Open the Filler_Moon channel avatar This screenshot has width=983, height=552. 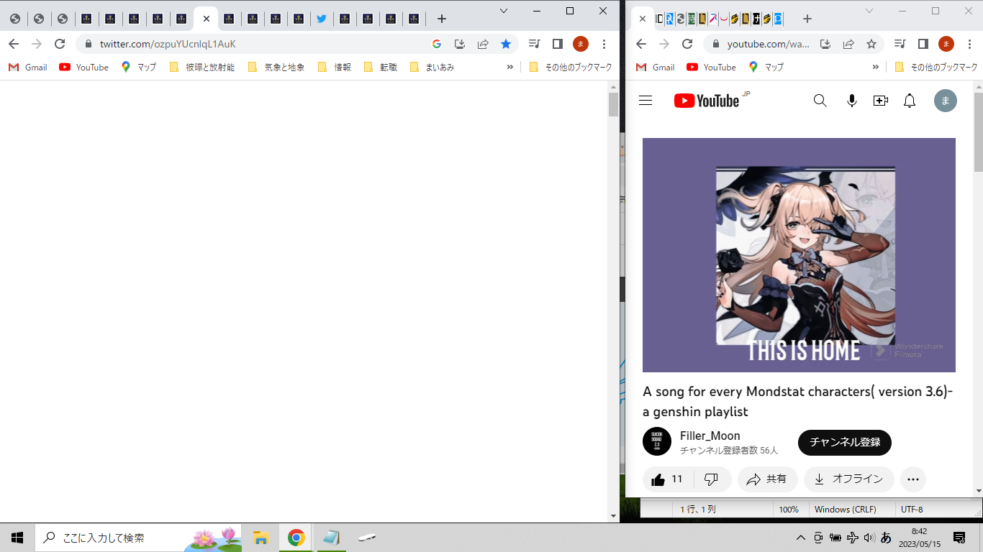(x=657, y=442)
